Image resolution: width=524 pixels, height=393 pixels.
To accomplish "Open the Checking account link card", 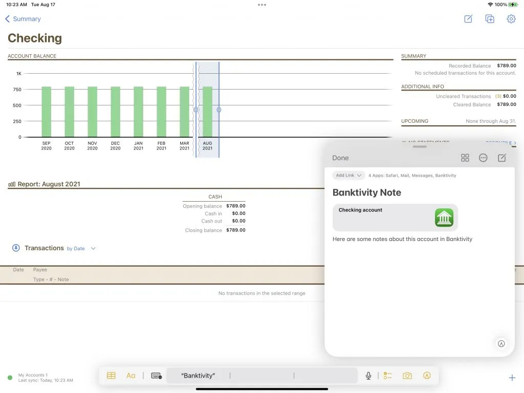I will pos(395,217).
